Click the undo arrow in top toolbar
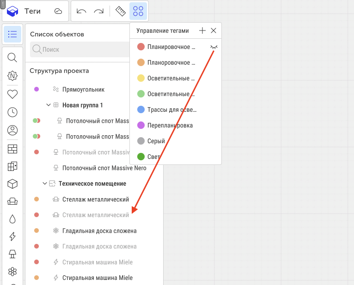This screenshot has height=285, width=354. click(x=81, y=11)
